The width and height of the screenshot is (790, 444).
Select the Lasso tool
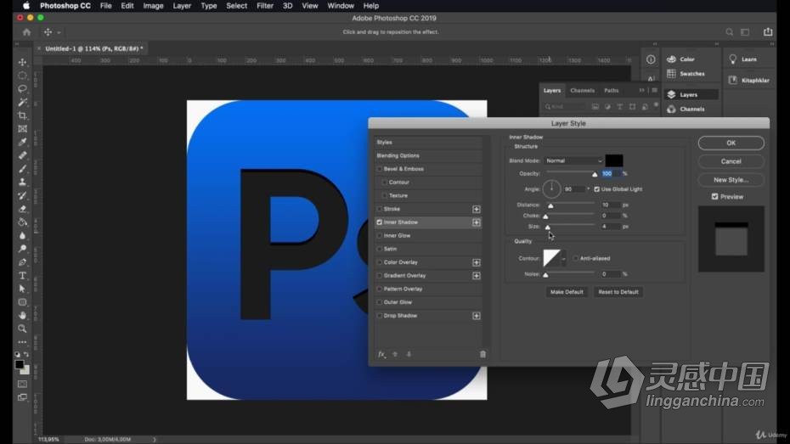click(x=22, y=88)
